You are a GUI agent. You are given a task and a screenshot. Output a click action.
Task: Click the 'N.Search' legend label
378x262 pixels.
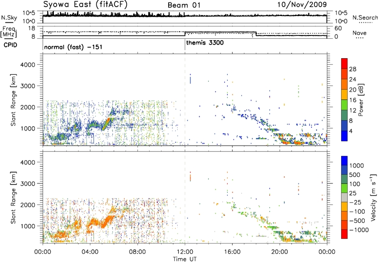click(x=365, y=17)
